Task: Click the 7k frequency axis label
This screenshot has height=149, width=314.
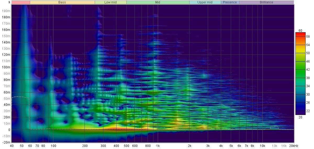Action: click(246, 146)
